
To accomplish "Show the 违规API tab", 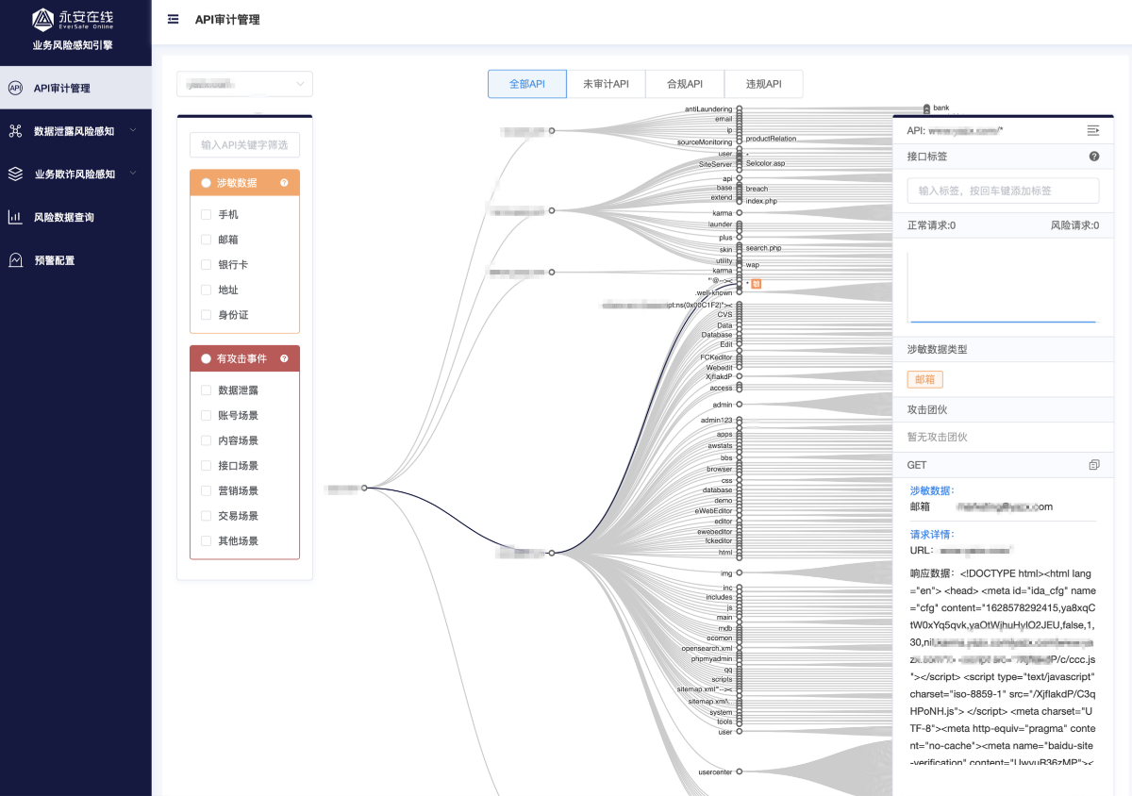I will coord(764,84).
